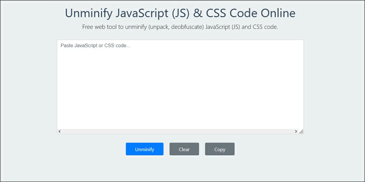Click the text area resize grip handle
The image size is (365, 182).
(x=301, y=131)
